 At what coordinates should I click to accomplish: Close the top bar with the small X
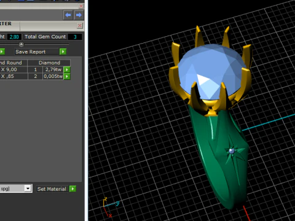[x=81, y=6]
